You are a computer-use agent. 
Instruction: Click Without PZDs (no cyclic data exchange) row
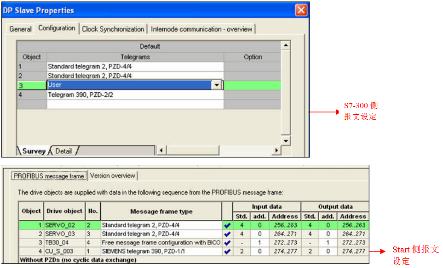click(x=194, y=260)
